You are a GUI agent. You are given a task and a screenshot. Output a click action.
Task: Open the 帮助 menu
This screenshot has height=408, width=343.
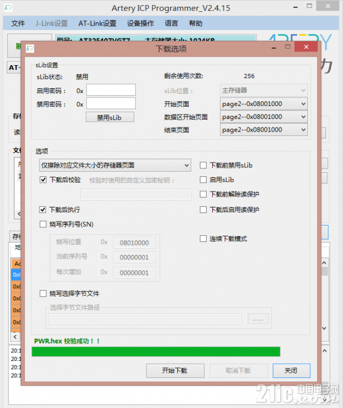click(195, 23)
